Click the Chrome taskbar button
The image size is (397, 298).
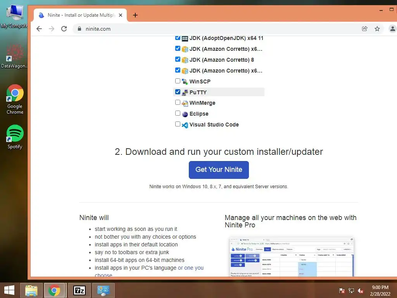pos(55,290)
